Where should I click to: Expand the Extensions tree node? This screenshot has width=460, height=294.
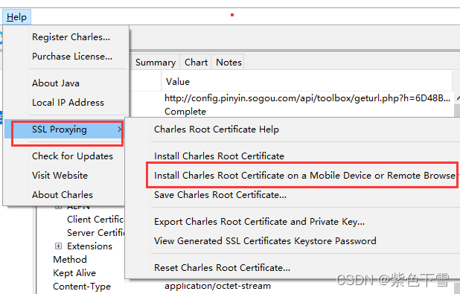click(58, 246)
